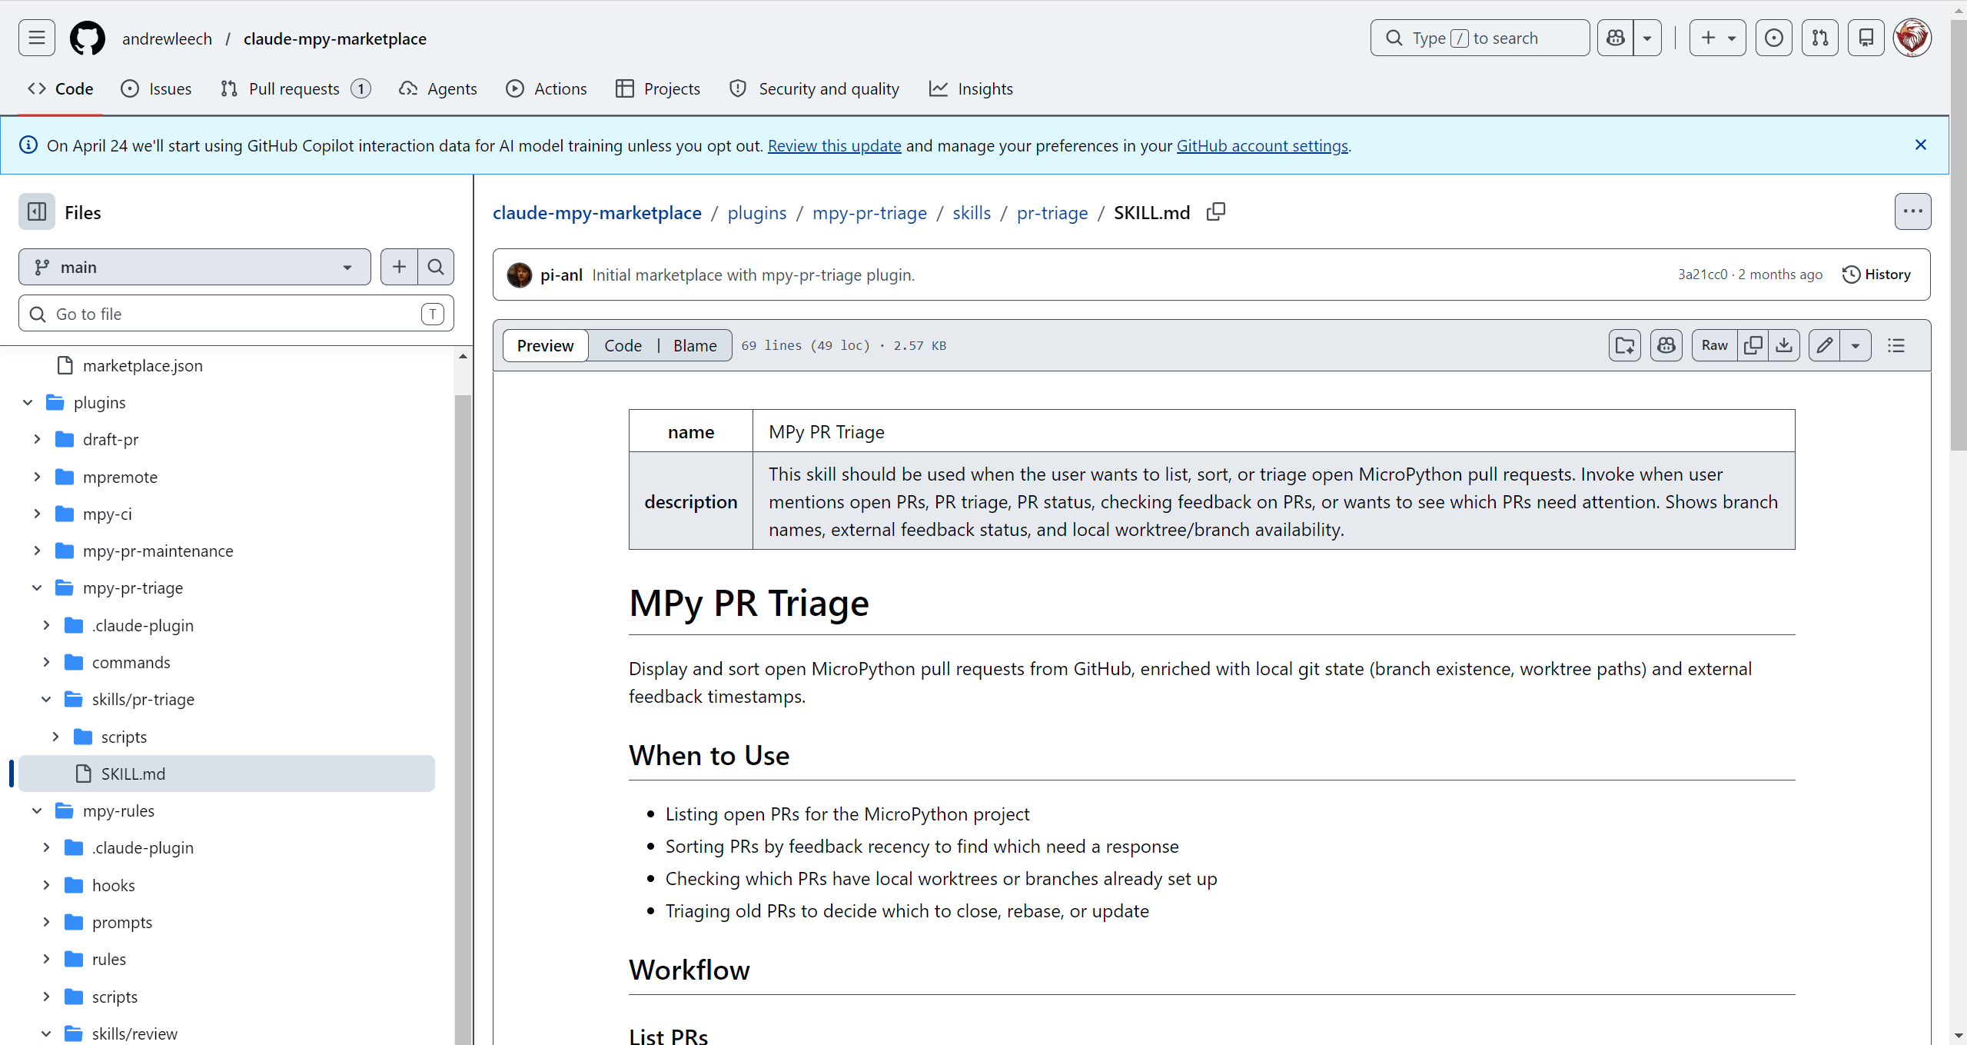Image resolution: width=1967 pixels, height=1045 pixels.
Task: Collapse the skills/review folder
Action: (x=46, y=1033)
